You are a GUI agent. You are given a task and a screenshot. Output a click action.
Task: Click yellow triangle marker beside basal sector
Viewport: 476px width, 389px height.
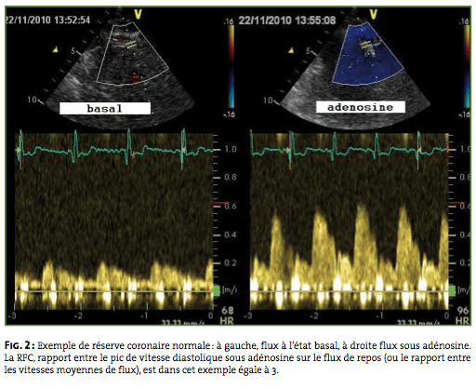pyautogui.click(x=55, y=49)
